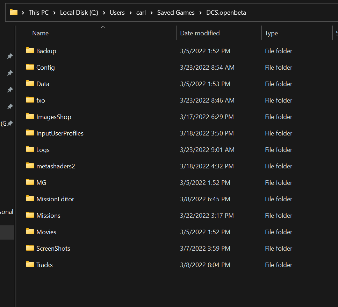Select the Logs folder icon
338x307 pixels.
click(x=30, y=149)
